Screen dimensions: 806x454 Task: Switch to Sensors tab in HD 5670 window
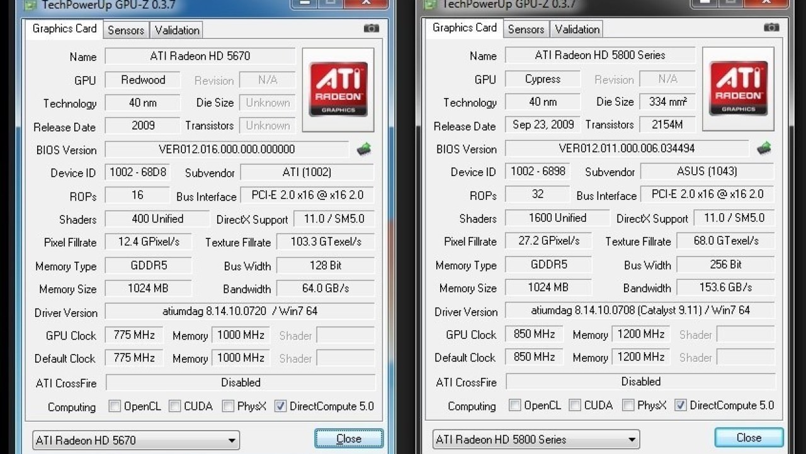point(126,30)
